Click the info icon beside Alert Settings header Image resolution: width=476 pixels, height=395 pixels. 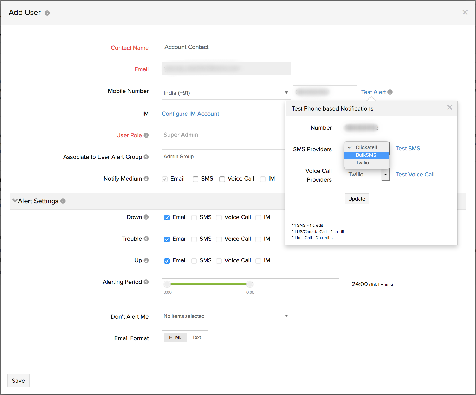coord(63,201)
